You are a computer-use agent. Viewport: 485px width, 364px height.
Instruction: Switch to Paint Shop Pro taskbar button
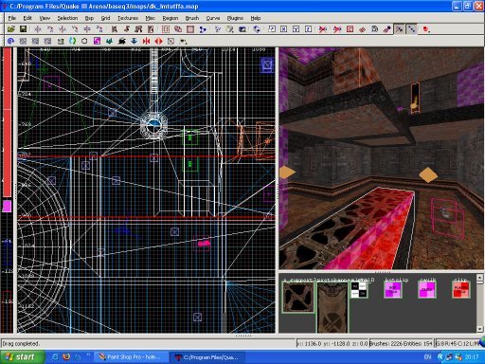tap(131, 357)
